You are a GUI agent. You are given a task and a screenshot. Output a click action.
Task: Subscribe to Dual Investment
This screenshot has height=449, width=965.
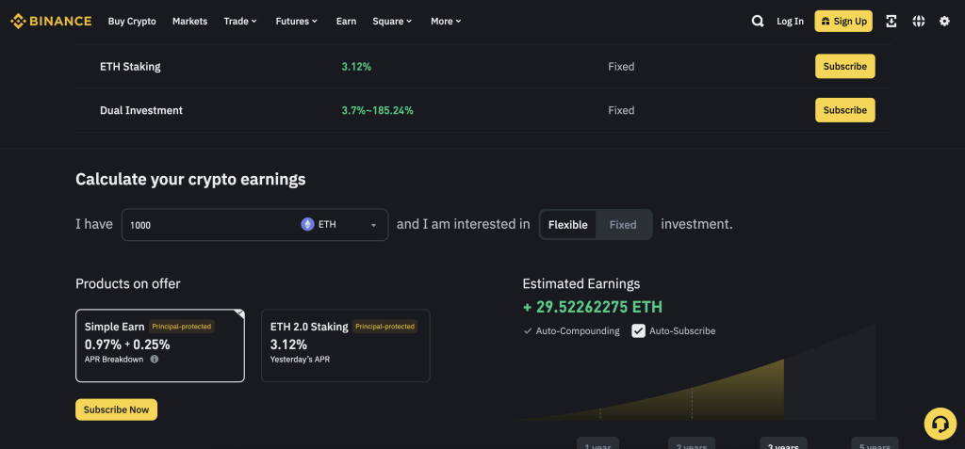pyautogui.click(x=845, y=110)
